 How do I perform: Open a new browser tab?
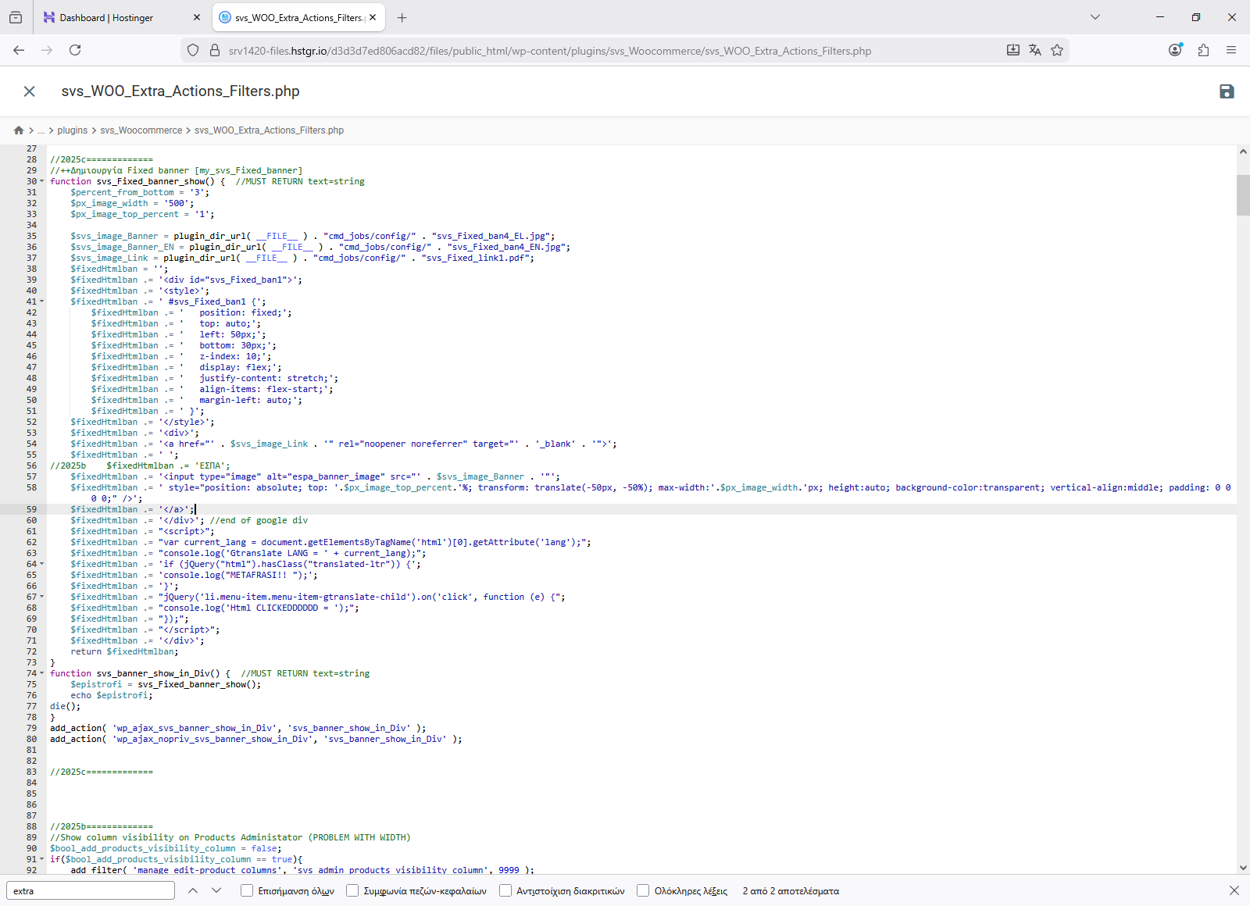(x=402, y=17)
